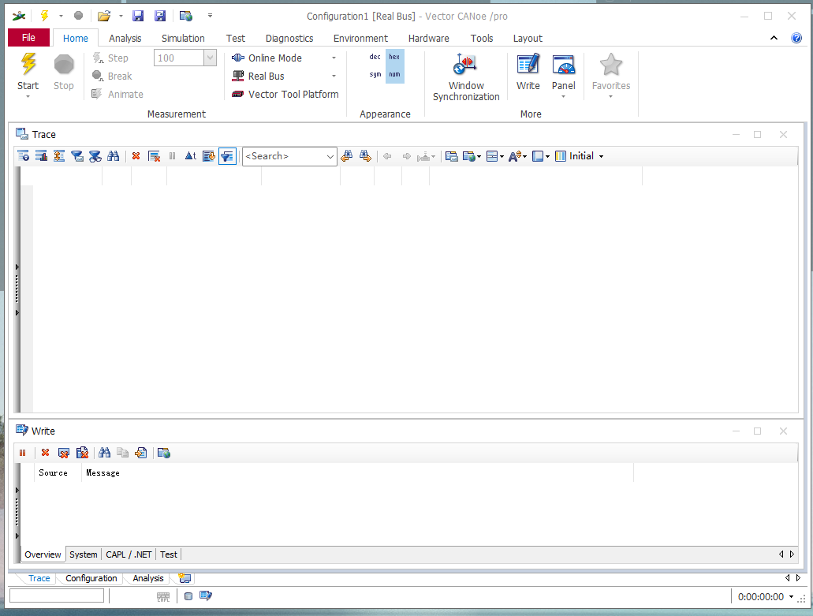Toggle hex display format

click(x=394, y=57)
